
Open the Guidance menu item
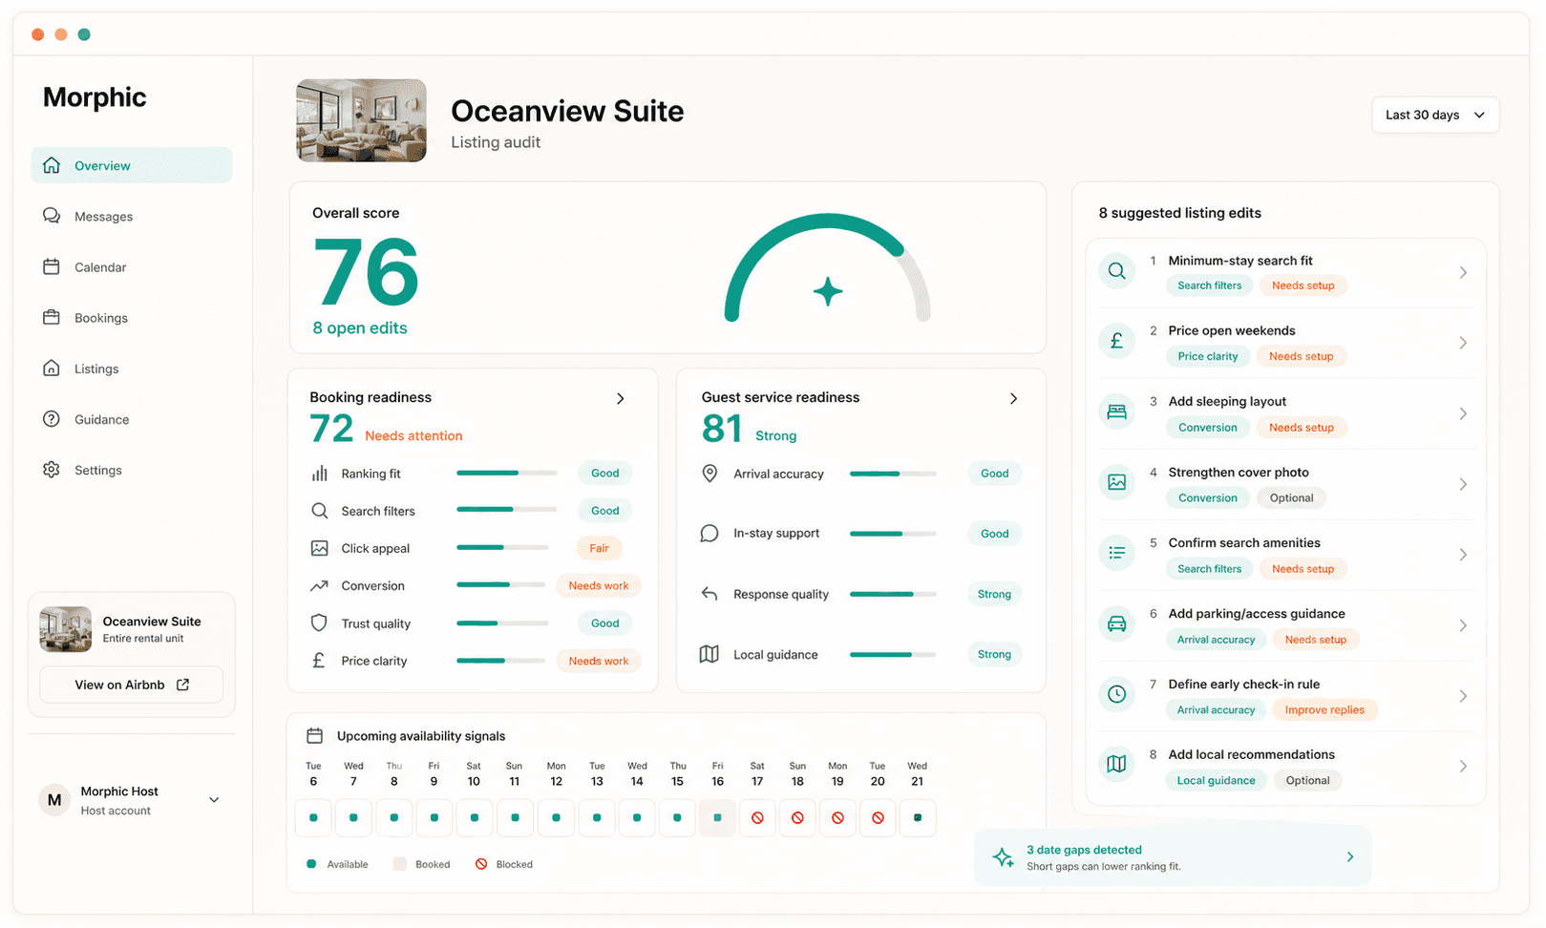coord(132,418)
